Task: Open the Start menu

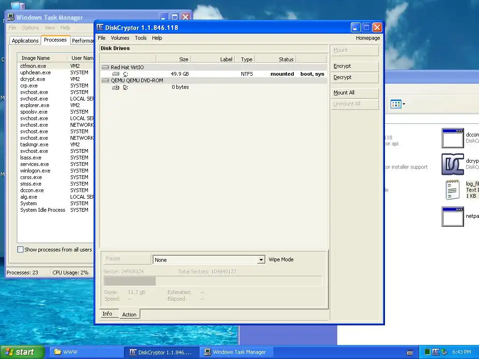Action: (22, 352)
